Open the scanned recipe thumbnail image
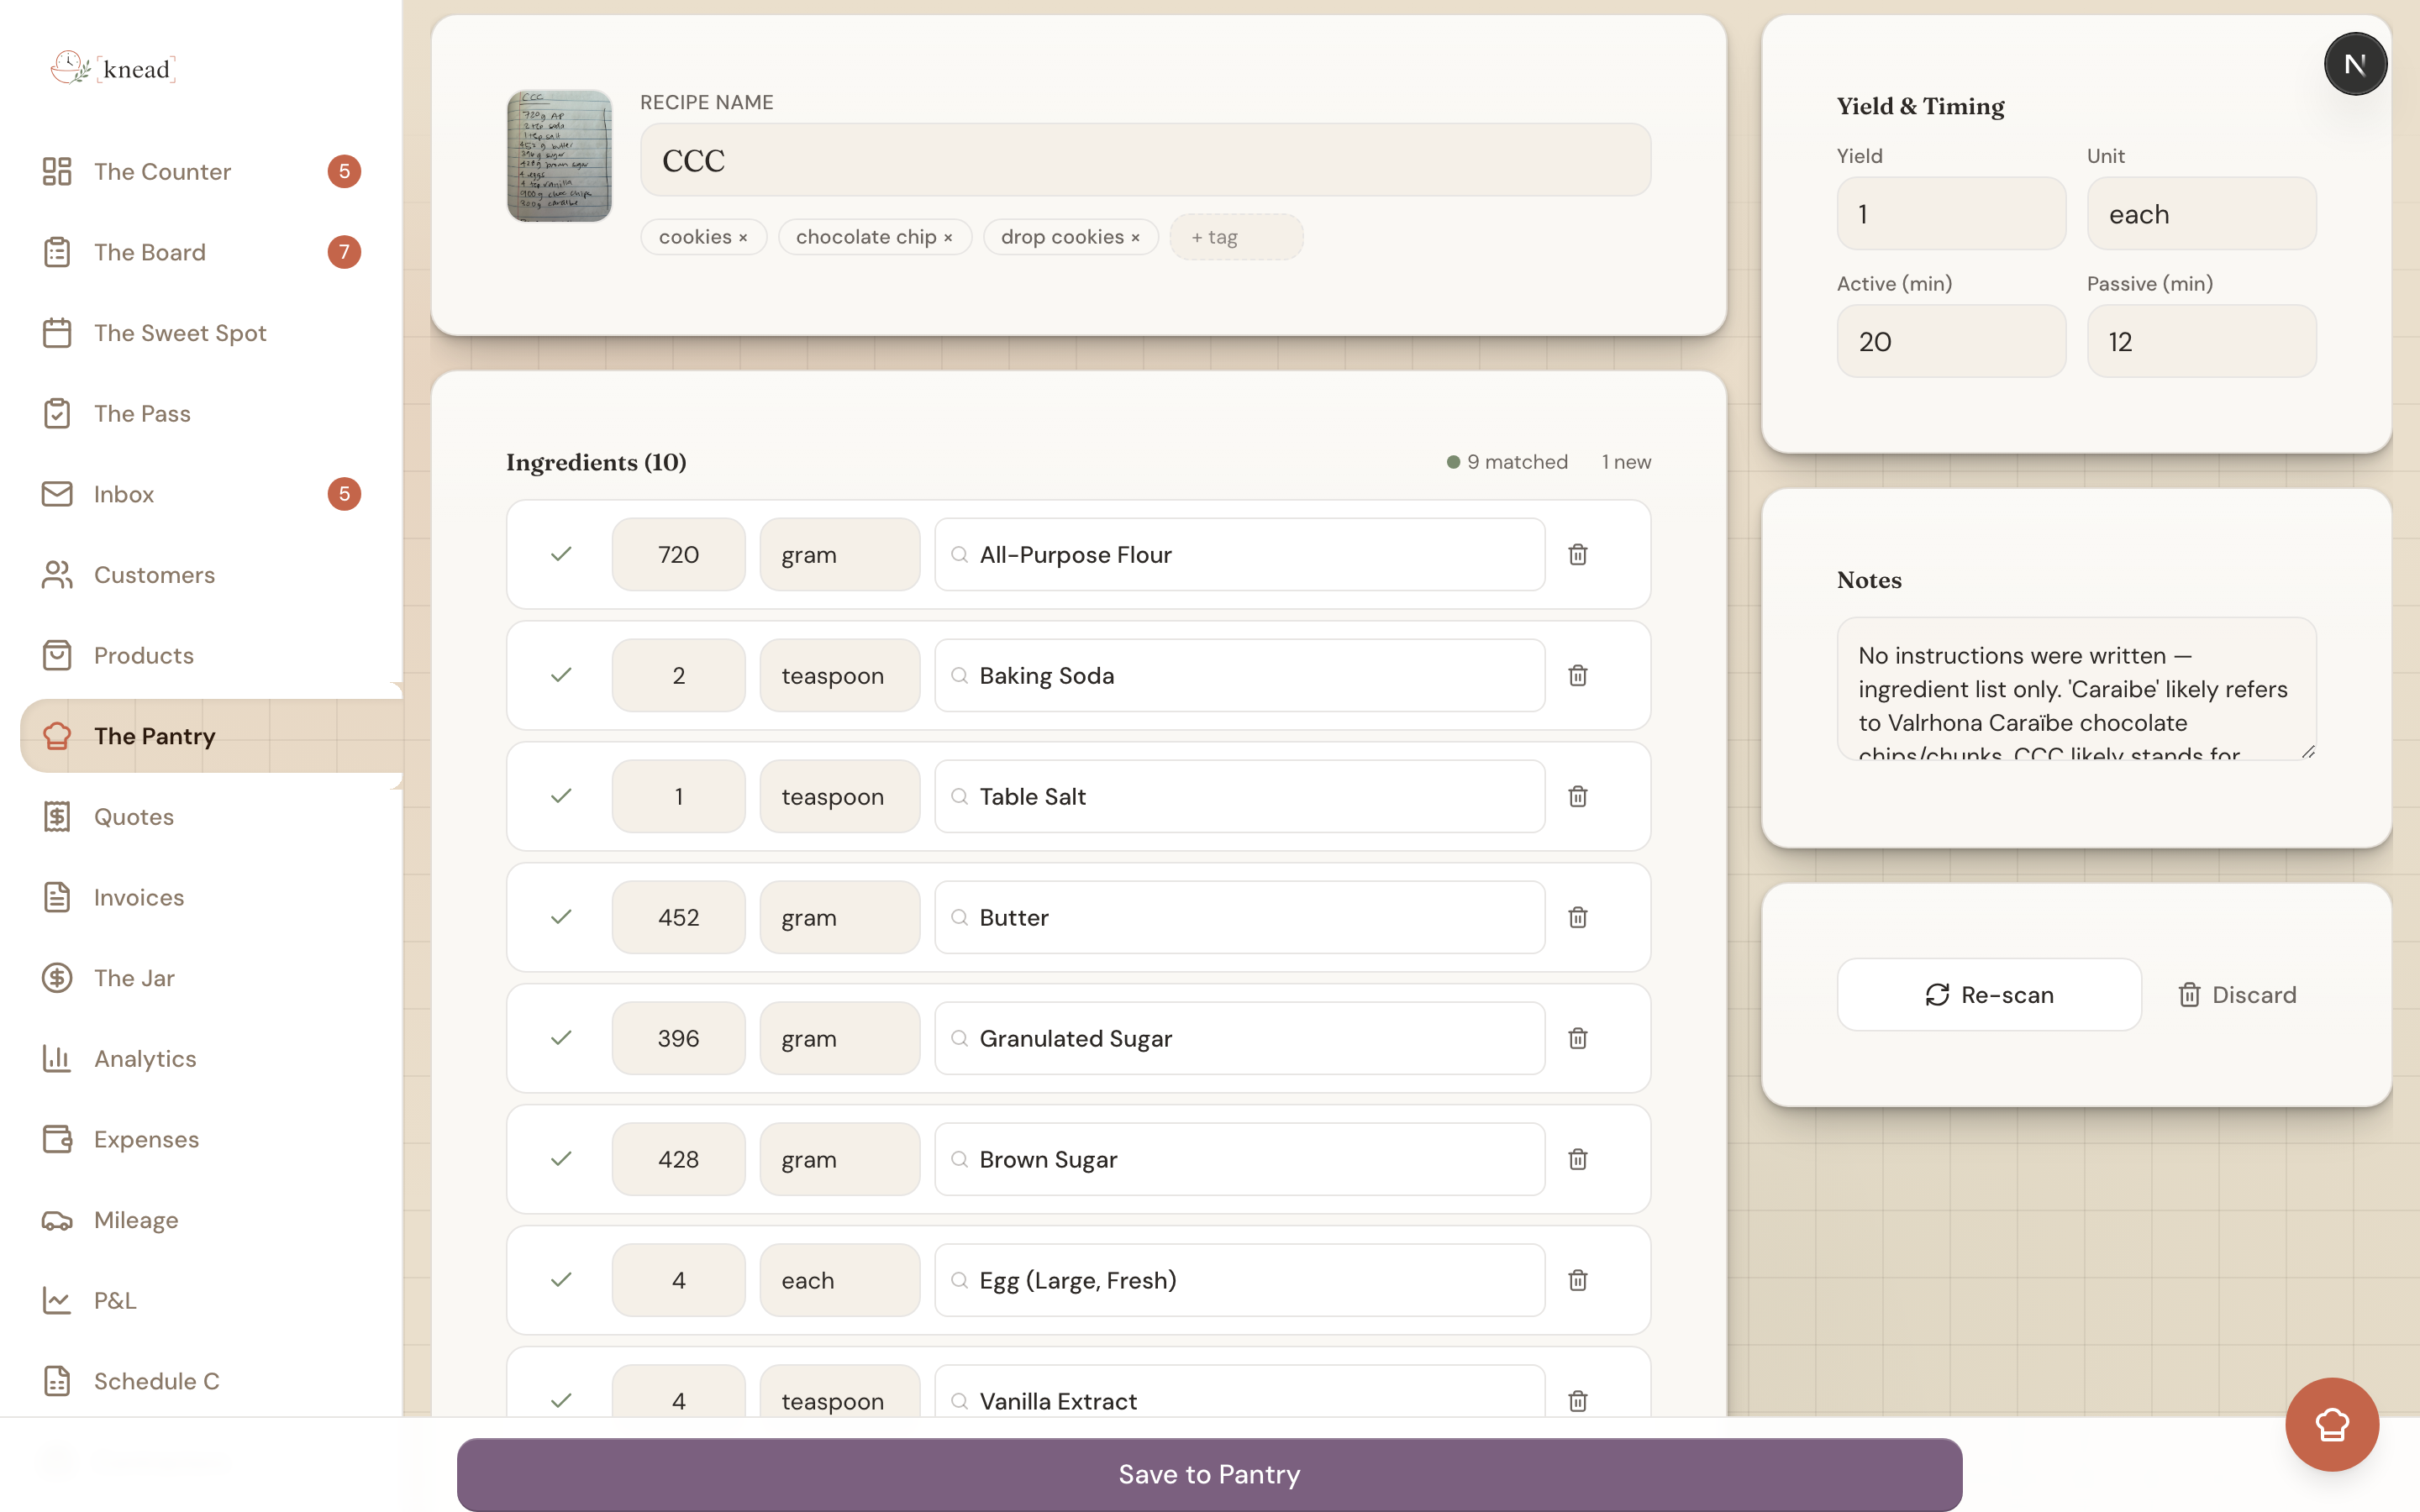Image resolution: width=2420 pixels, height=1512 pixels. 559,156
